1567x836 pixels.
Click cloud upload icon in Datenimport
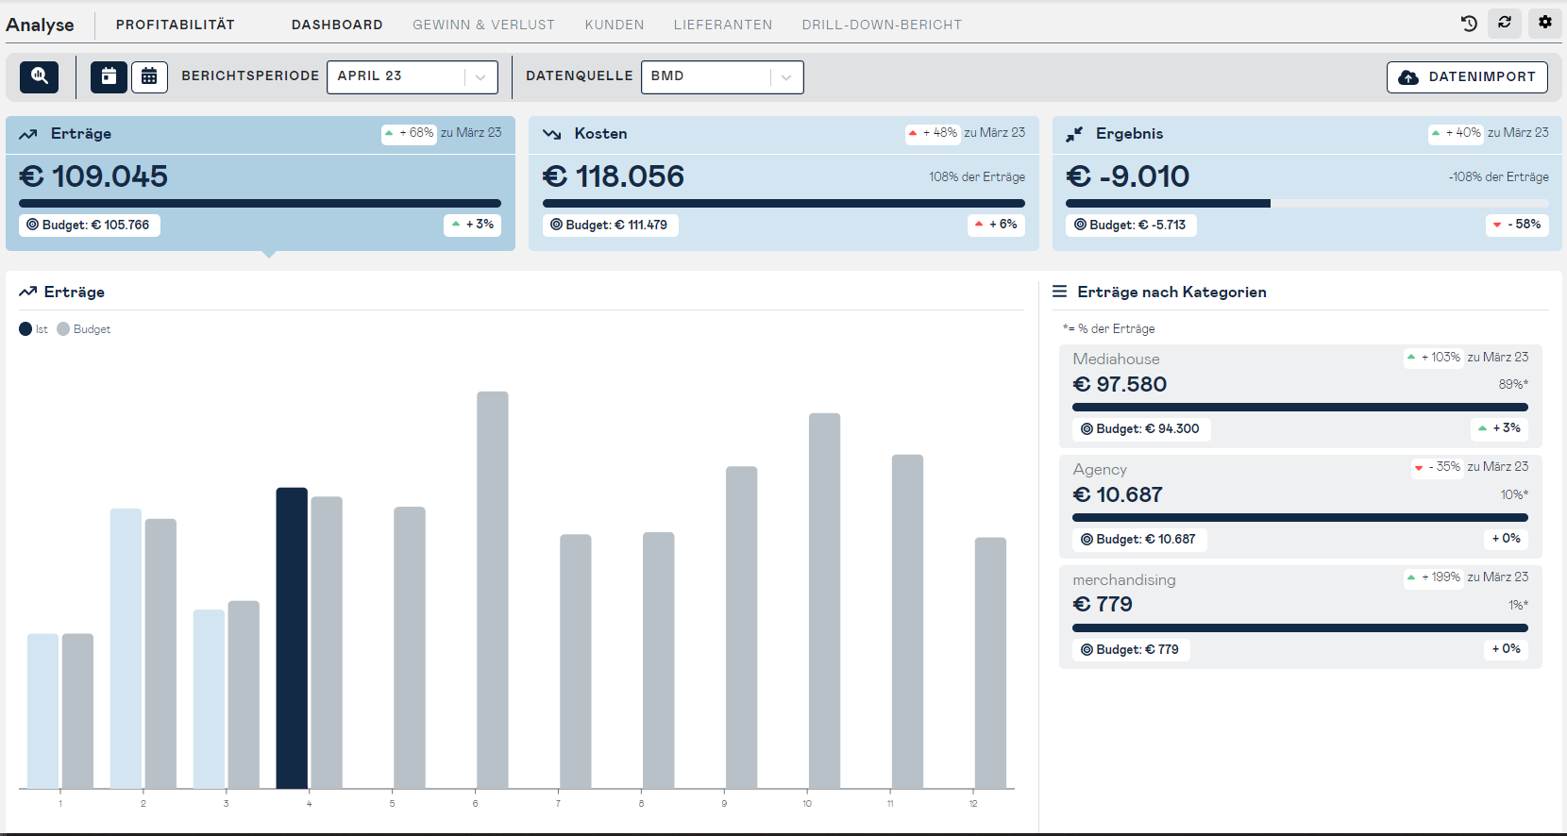(1408, 77)
